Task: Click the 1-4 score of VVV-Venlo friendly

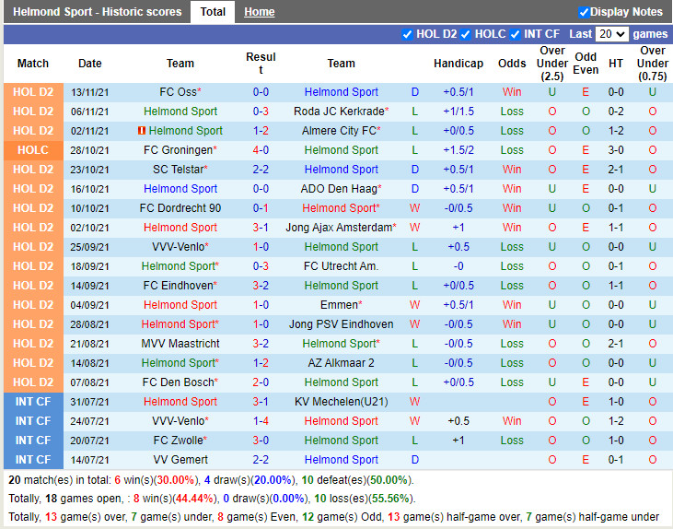Action: 261,421
